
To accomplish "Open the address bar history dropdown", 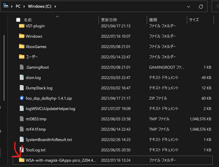I will pos(189,7).
